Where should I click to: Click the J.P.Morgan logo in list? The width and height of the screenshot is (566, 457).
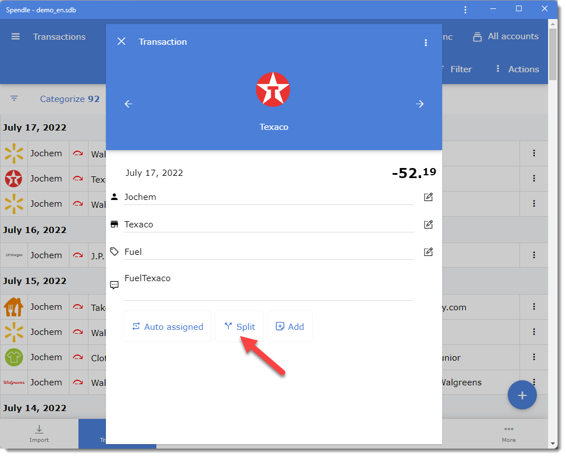(x=13, y=255)
